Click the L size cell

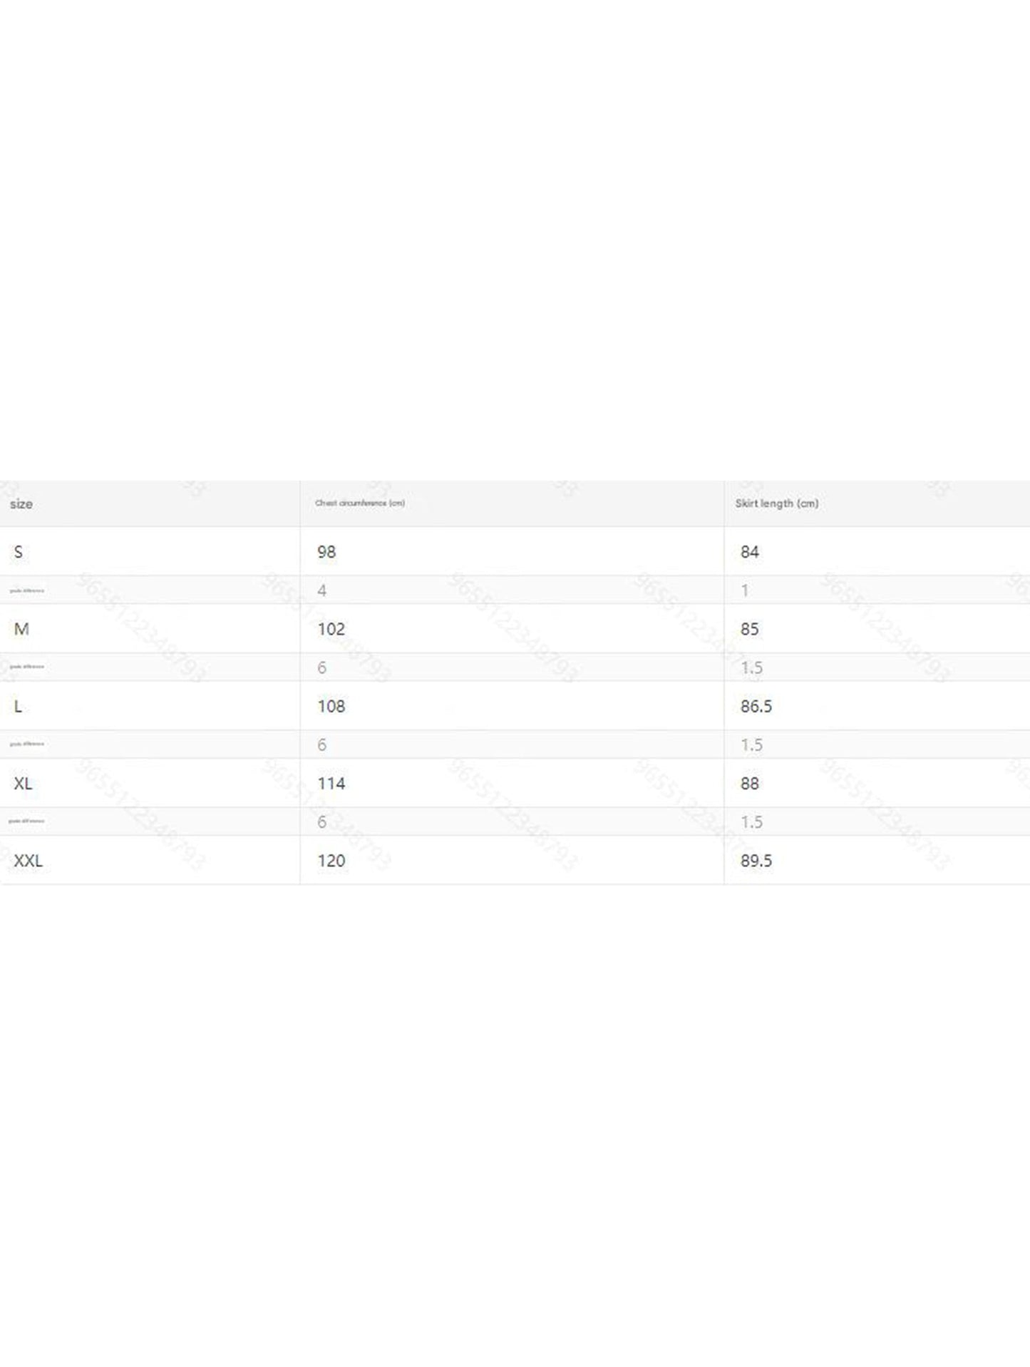(18, 706)
